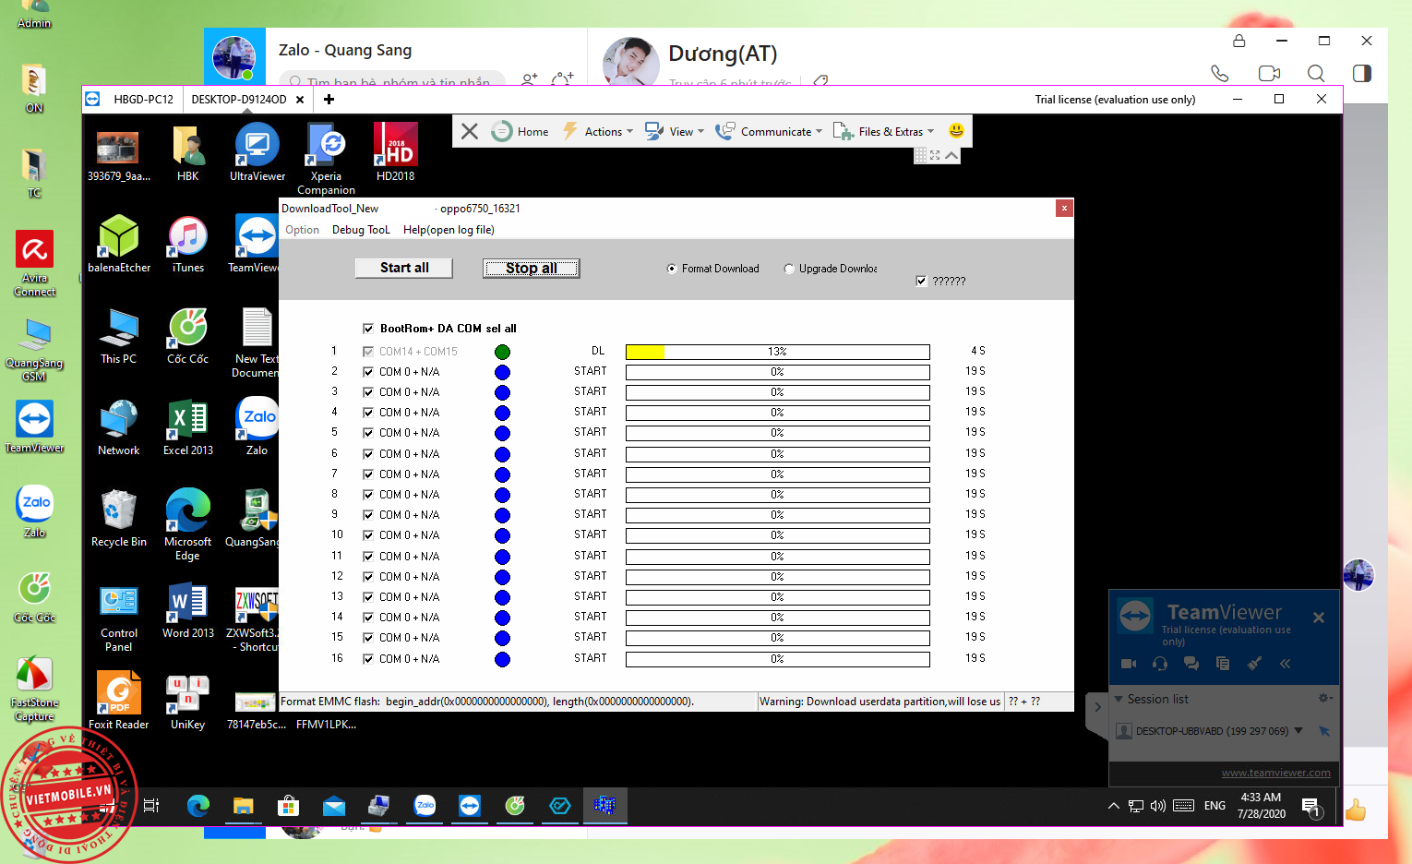This screenshot has height=864, width=1412.
Task: Open FastStone Capture icon on local desktop
Action: click(x=34, y=689)
